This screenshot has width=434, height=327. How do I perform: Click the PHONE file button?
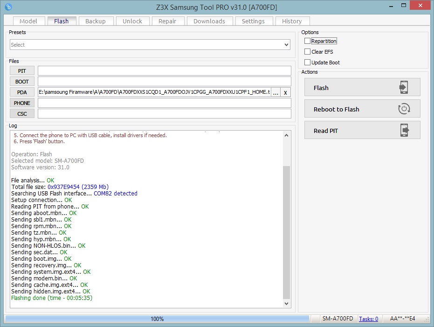pos(22,103)
